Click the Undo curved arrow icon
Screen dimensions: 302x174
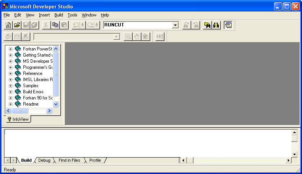click(76, 25)
